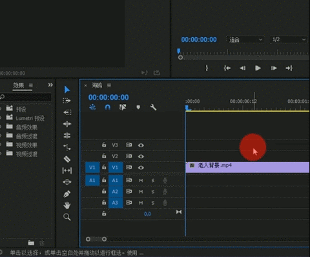Select the Pen tool in toolbar
The image size is (310, 257).
pyautogui.click(x=67, y=194)
